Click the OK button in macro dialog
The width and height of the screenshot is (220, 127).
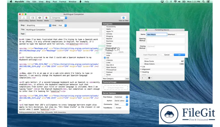179,55
